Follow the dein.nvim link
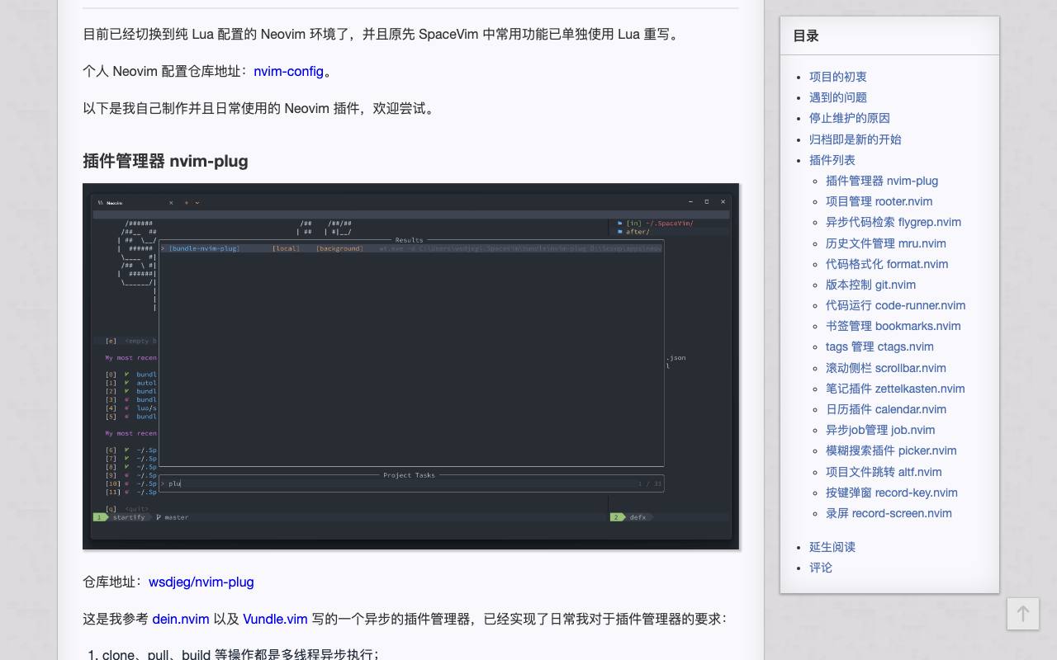The height and width of the screenshot is (660, 1057). coord(180,619)
